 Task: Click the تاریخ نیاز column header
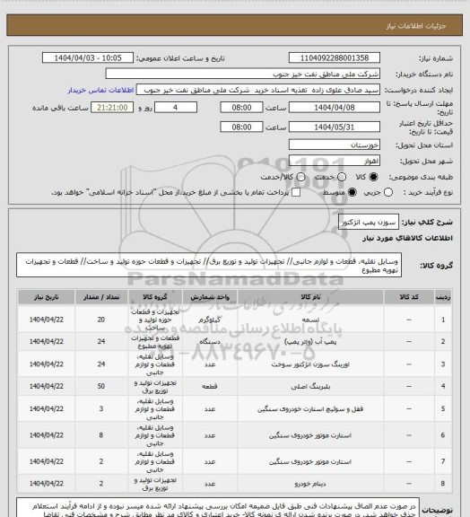click(x=46, y=297)
